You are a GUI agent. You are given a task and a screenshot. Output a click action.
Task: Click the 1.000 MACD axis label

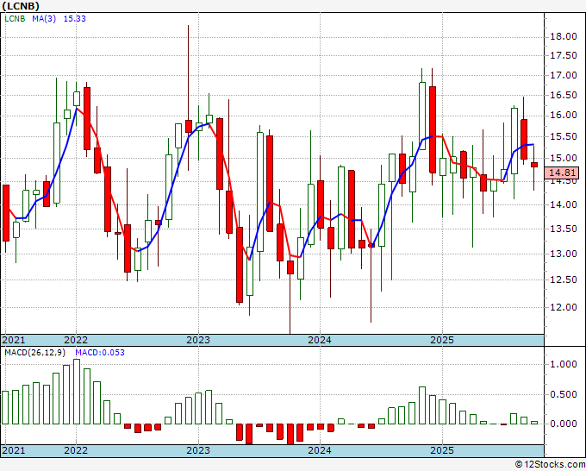[x=564, y=364]
